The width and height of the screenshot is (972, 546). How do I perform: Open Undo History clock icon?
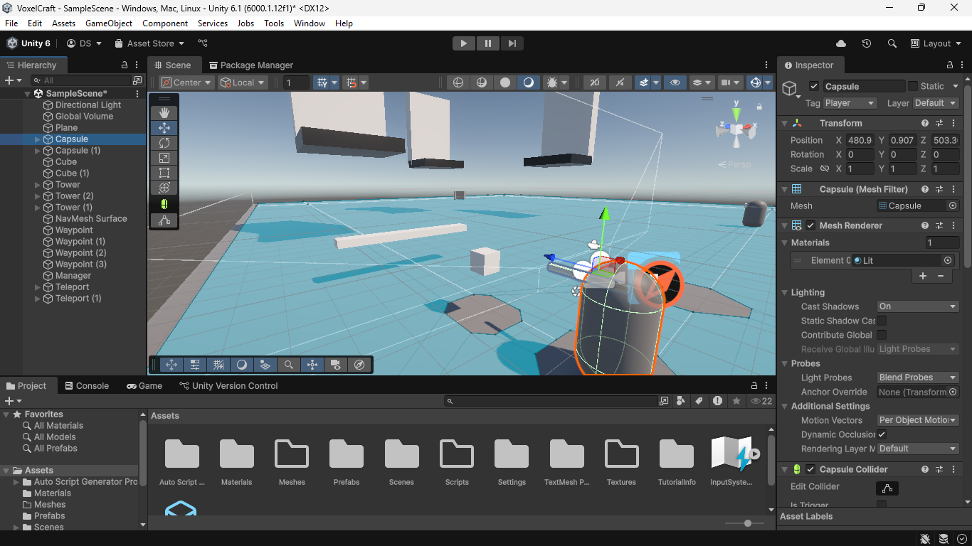[x=866, y=43]
